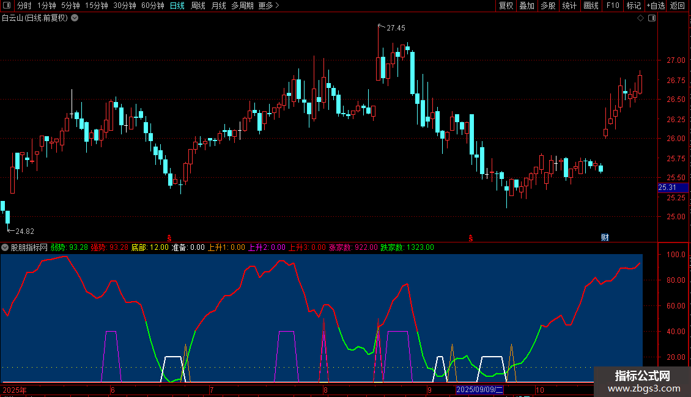Click the 27.00 price axis label

tap(676, 60)
